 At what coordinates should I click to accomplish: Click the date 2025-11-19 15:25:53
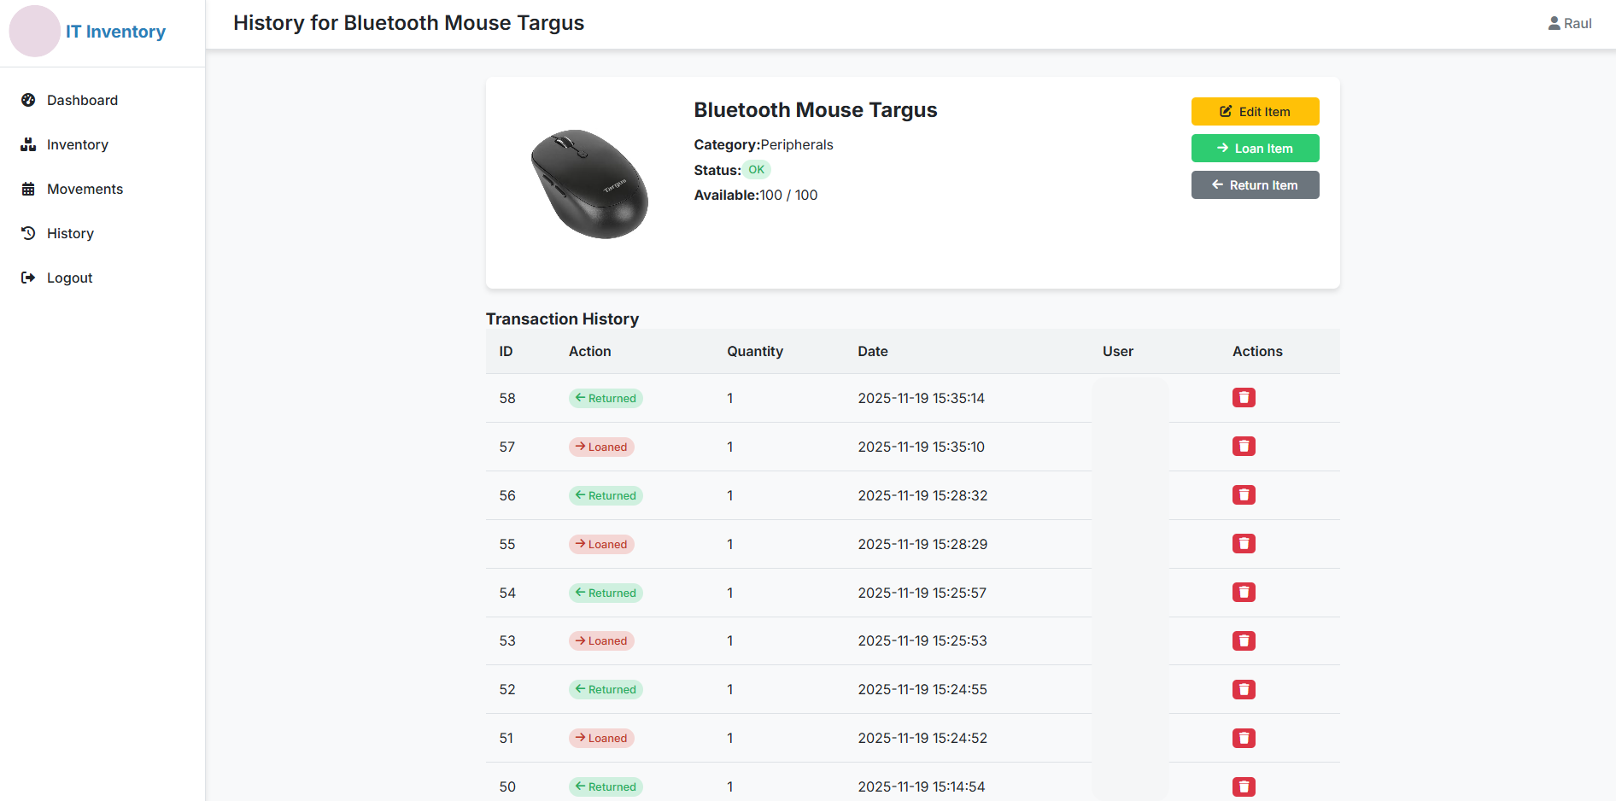pyautogui.click(x=922, y=640)
